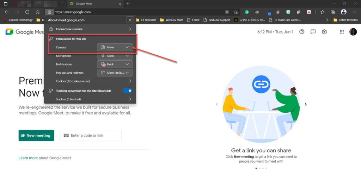Open RedGear Support bookmark

coord(217,20)
